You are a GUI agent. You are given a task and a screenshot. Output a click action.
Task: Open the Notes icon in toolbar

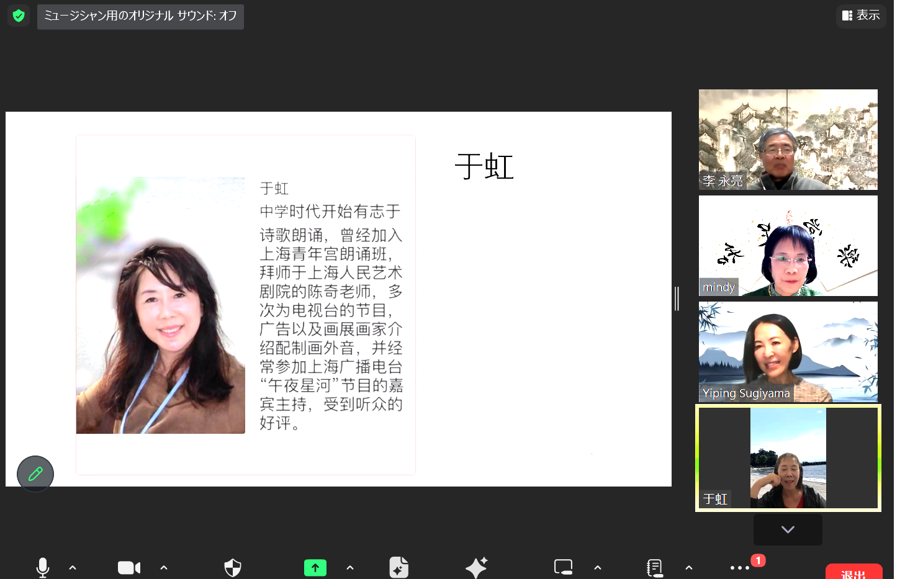pyautogui.click(x=654, y=567)
